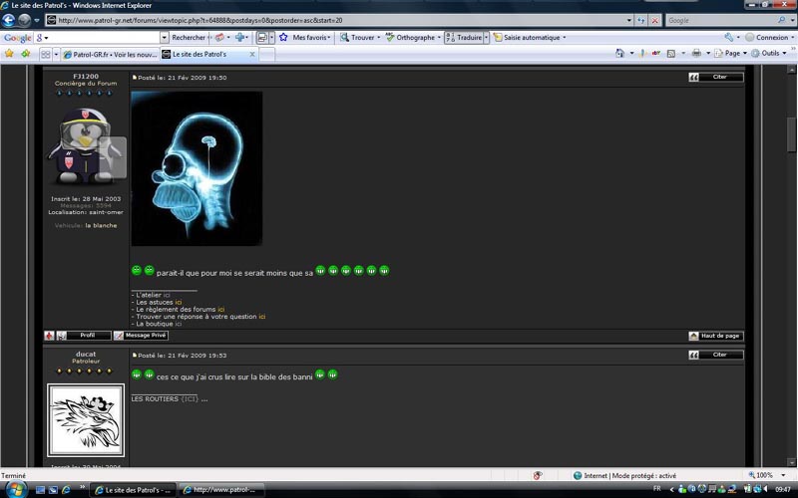Click the Refresh button next to address bar
This screenshot has width=798, height=498.
tap(640, 20)
